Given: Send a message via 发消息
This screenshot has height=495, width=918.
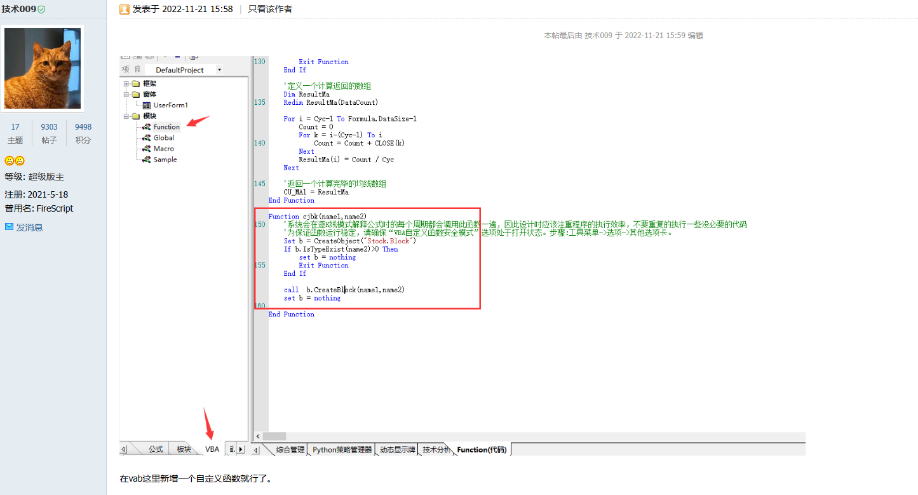Looking at the screenshot, I should 29,227.
